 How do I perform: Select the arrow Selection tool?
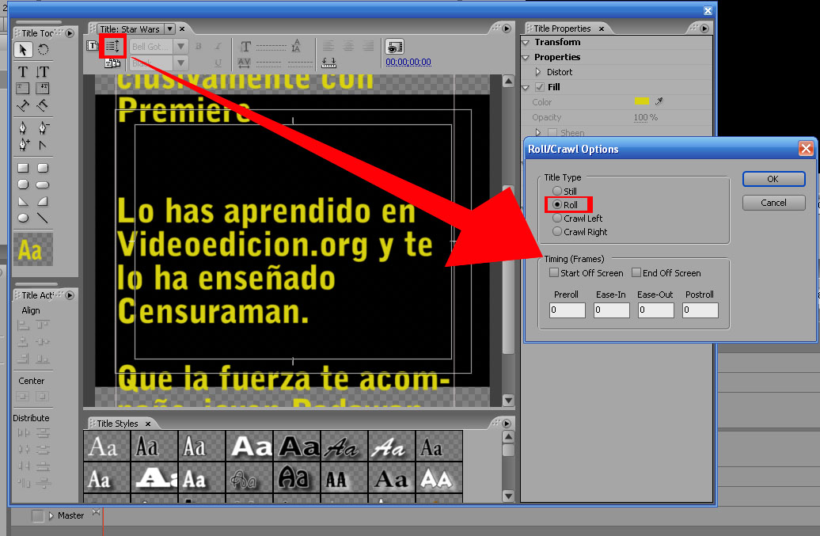pyautogui.click(x=23, y=50)
